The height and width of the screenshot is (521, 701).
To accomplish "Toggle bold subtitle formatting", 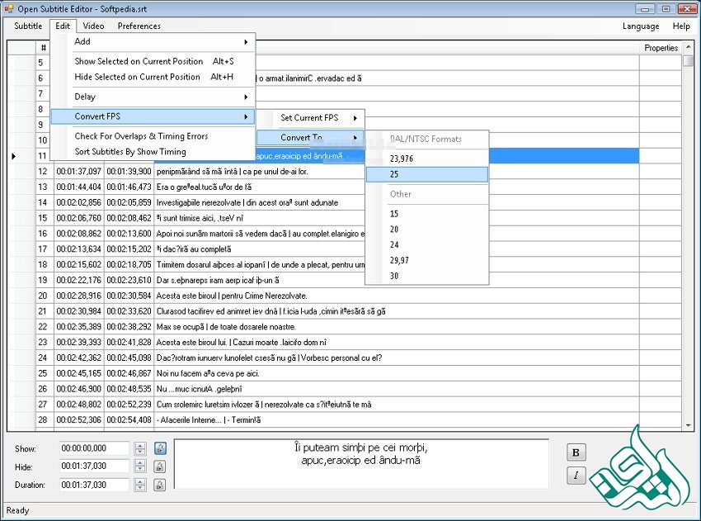I will (x=575, y=452).
